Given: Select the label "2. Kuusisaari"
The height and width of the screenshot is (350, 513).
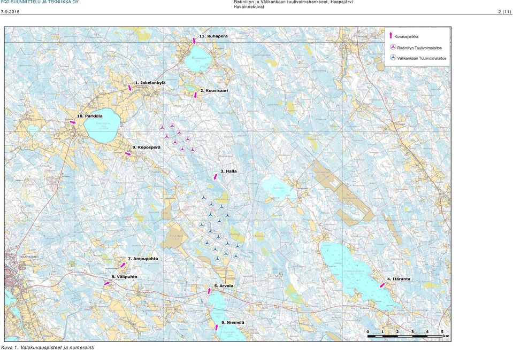Looking at the screenshot, I should (215, 90).
